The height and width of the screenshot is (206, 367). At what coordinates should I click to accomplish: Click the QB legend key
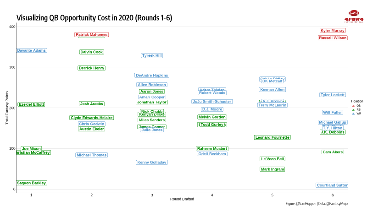[x=353, y=105]
